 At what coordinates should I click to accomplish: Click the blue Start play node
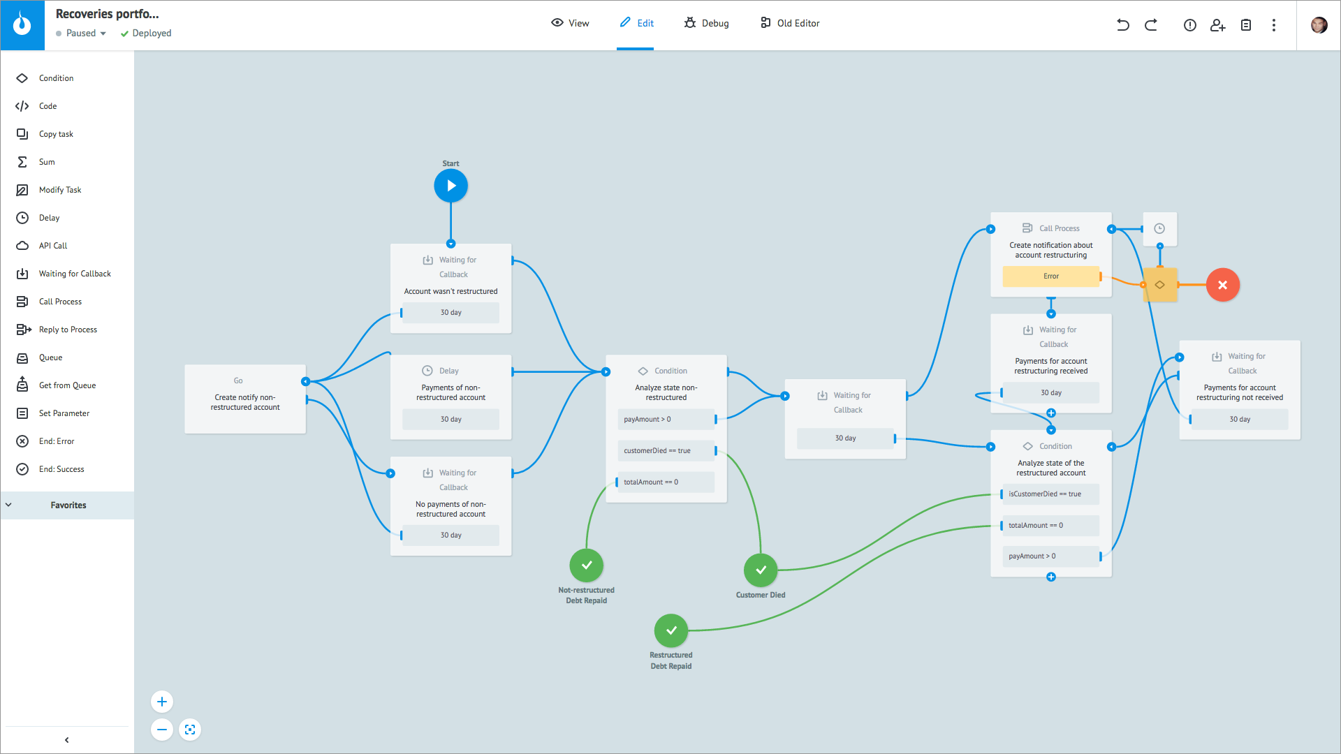450,186
